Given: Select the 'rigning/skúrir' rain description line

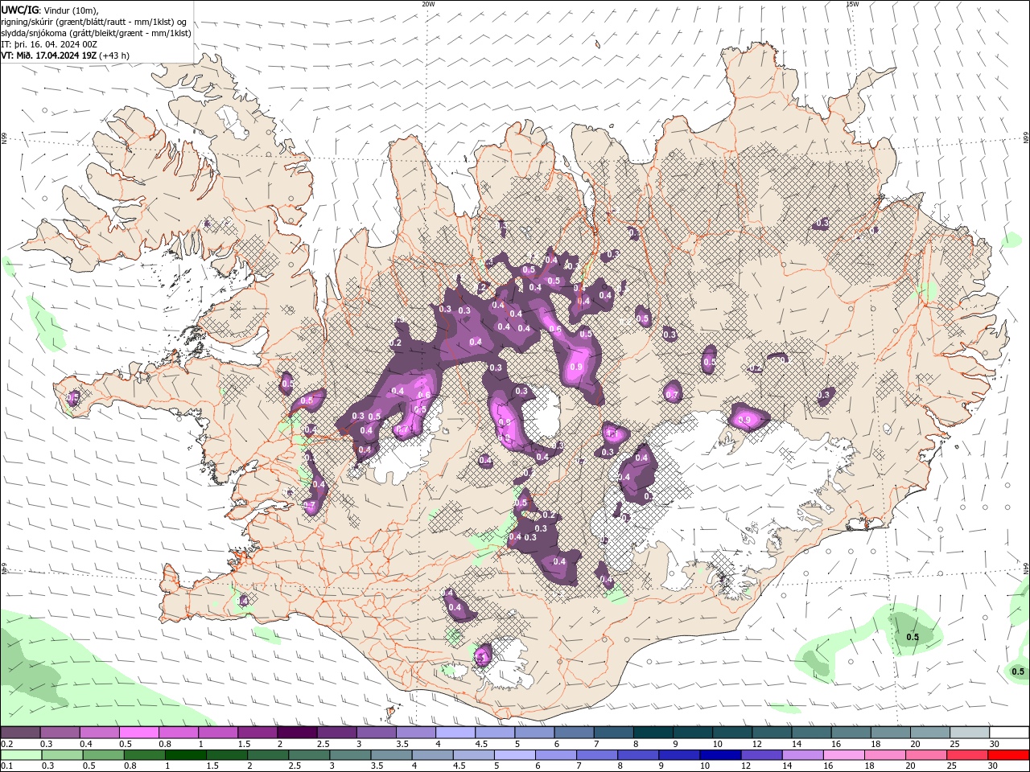Looking at the screenshot, I should pyautogui.click(x=95, y=22).
